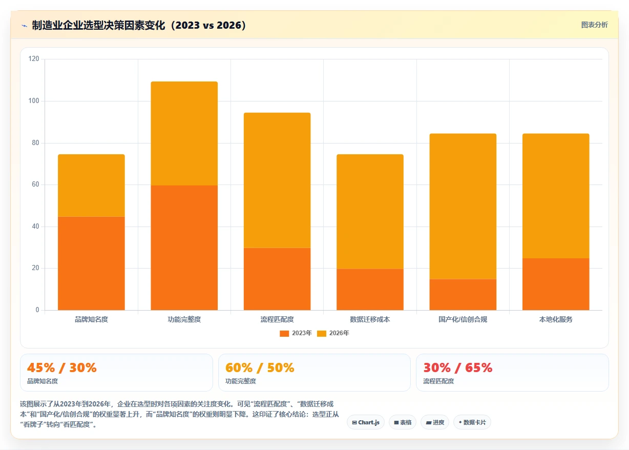Click the 20 y-axis tick label
This screenshot has height=450, width=629.
[x=36, y=268]
